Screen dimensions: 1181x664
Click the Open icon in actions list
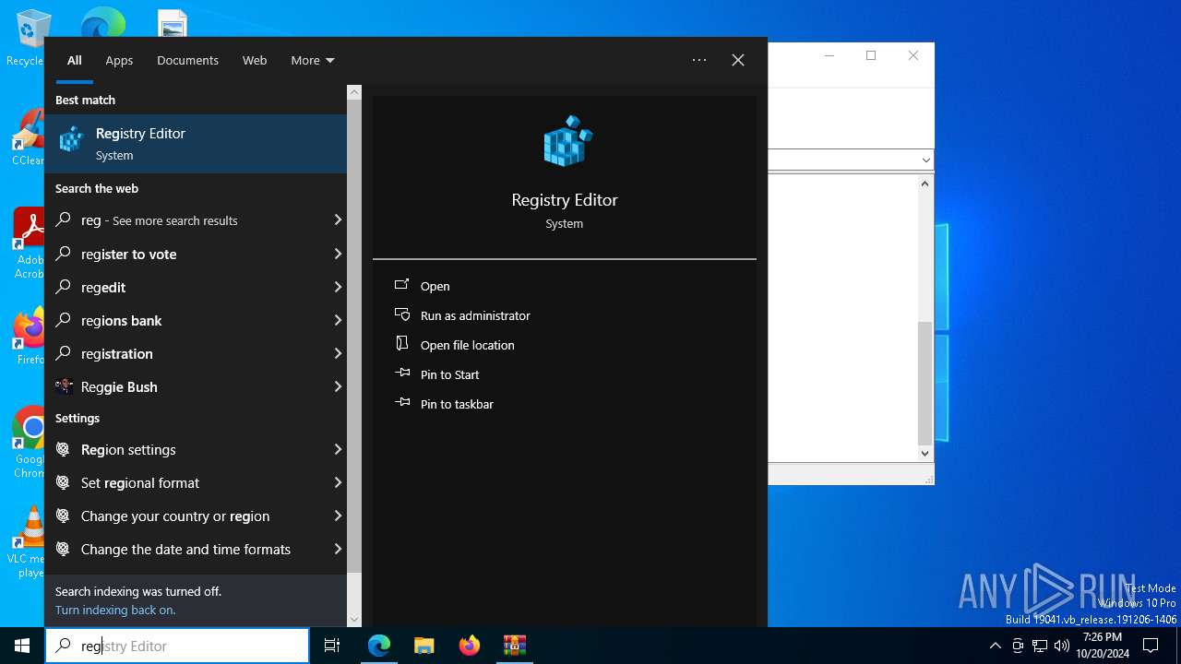click(x=401, y=285)
